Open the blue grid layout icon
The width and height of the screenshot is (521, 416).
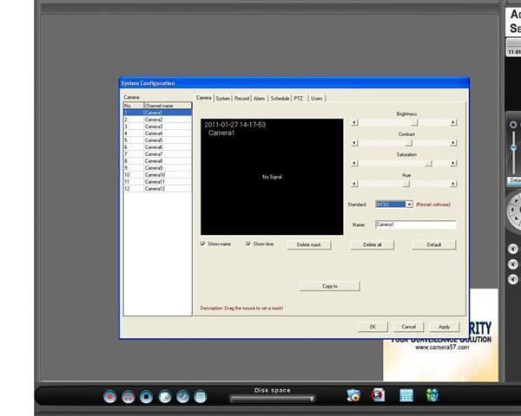pos(406,395)
